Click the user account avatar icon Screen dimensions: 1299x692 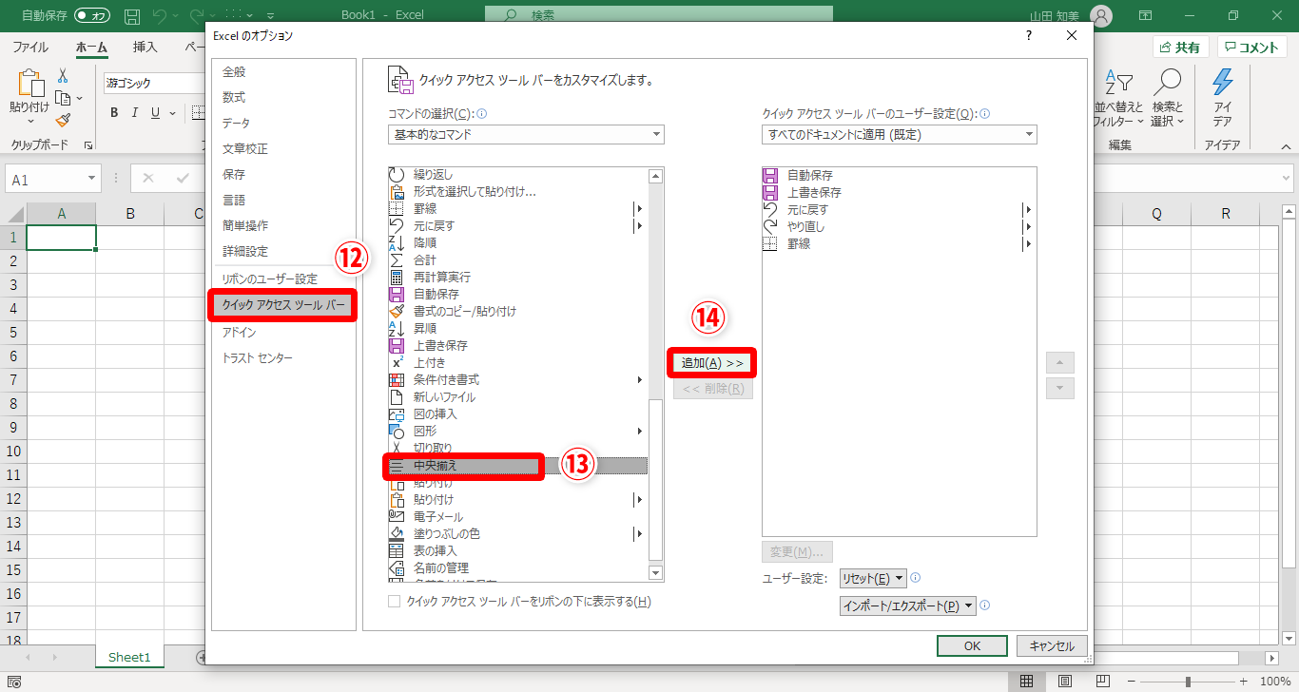click(1100, 16)
